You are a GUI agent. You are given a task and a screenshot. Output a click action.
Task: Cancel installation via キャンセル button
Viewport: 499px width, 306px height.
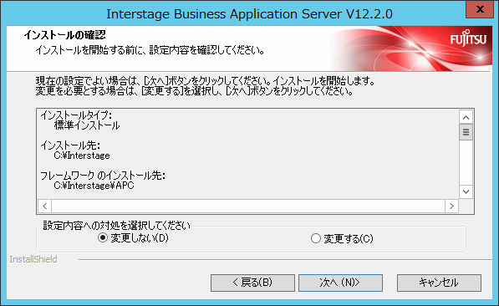click(x=439, y=283)
